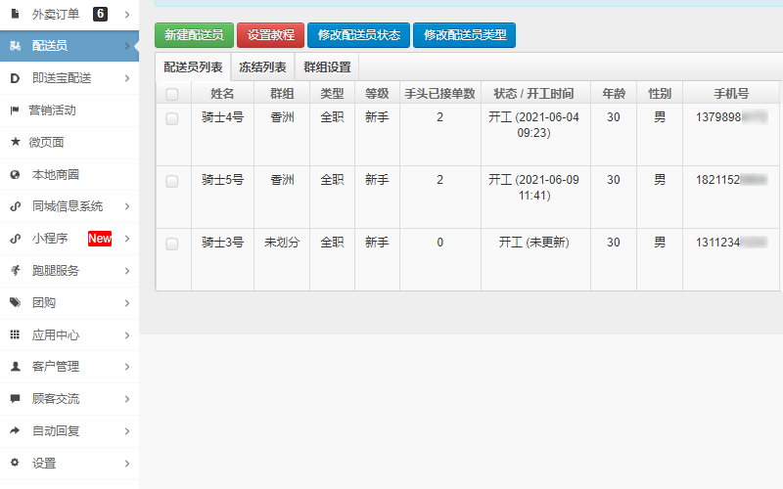Click the 应用中心 grid icon

15,334
